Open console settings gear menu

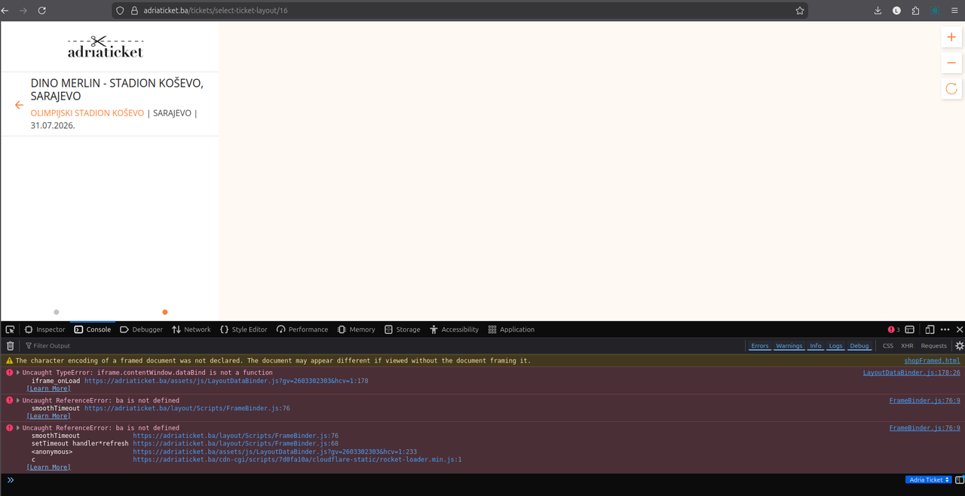pos(959,346)
